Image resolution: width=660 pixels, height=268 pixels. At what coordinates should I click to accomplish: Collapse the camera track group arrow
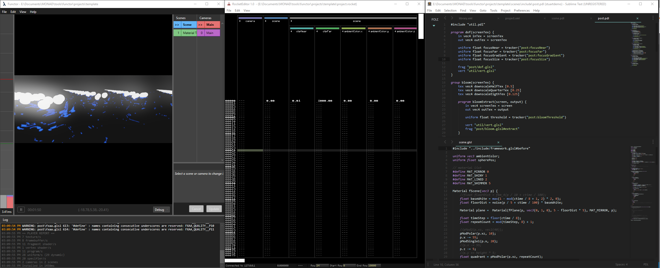coord(240,21)
